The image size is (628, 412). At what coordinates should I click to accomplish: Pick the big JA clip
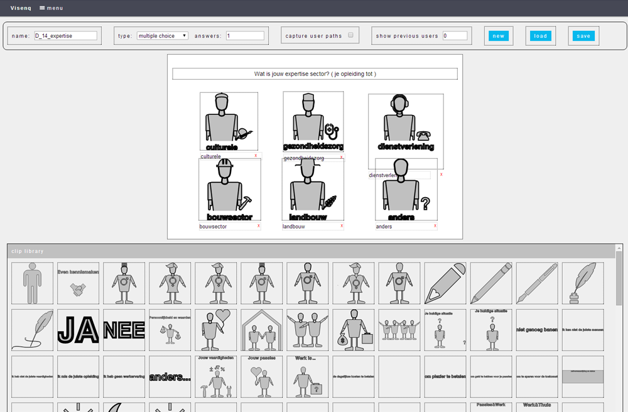coord(78,330)
